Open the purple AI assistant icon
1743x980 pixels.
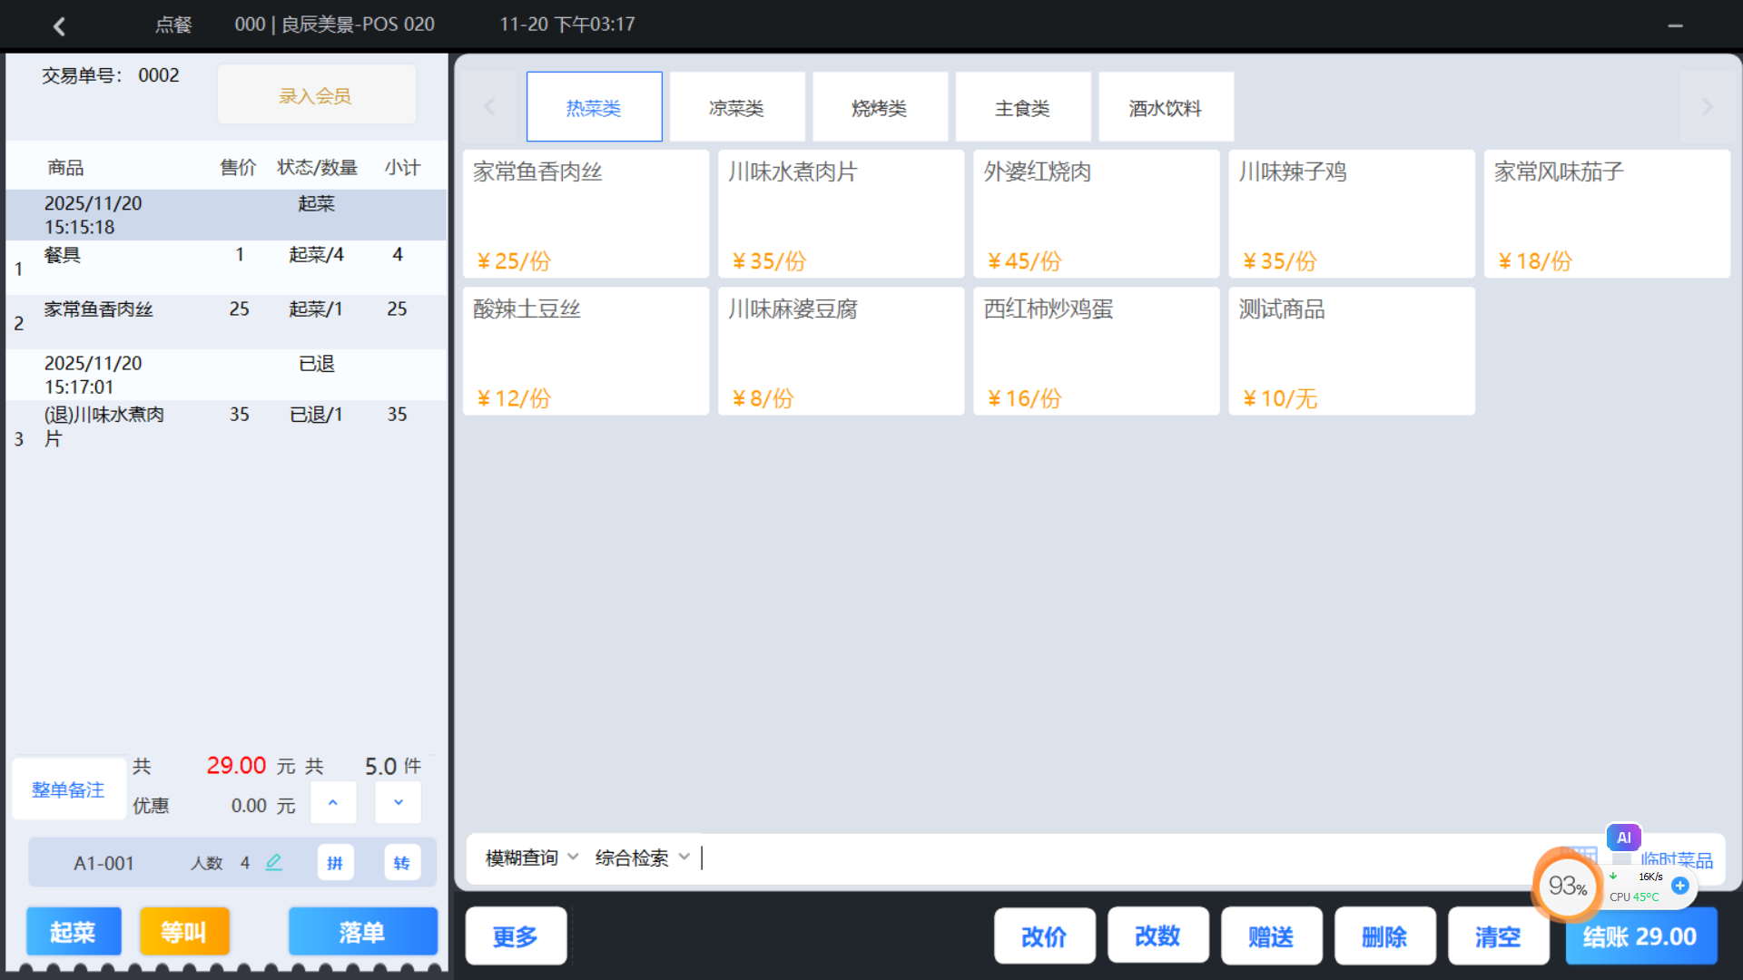click(1623, 837)
